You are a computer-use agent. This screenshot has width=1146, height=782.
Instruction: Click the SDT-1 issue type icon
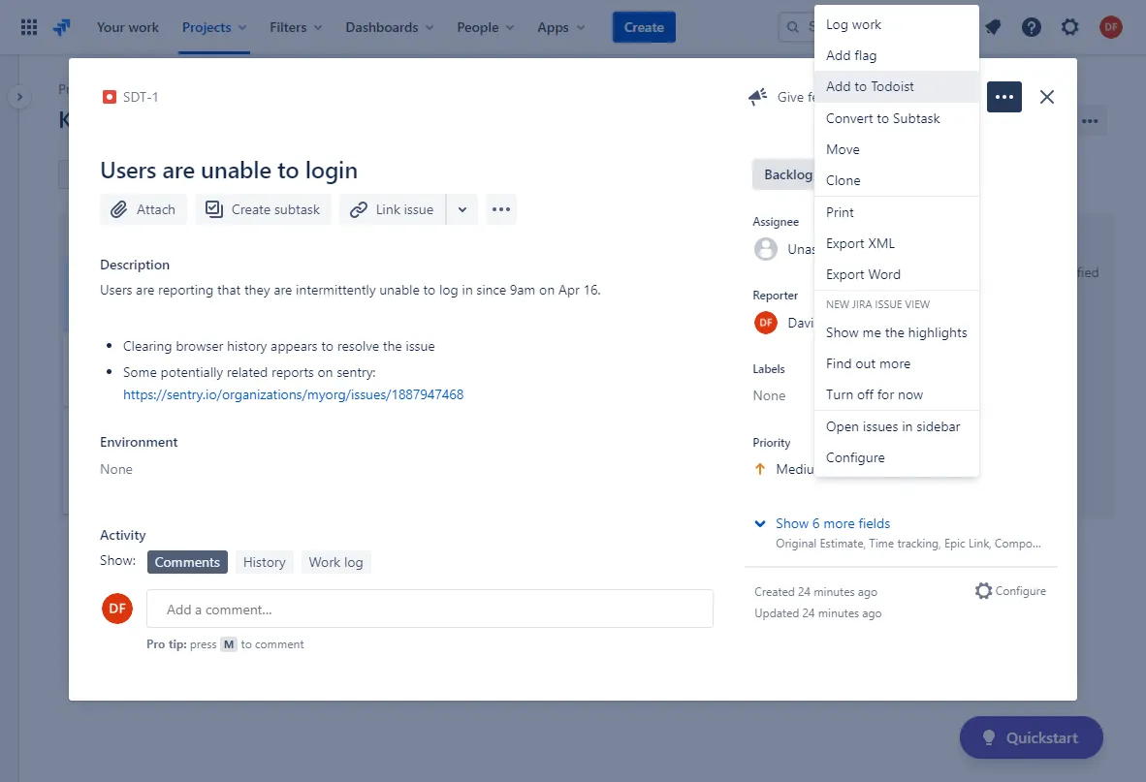click(x=109, y=96)
